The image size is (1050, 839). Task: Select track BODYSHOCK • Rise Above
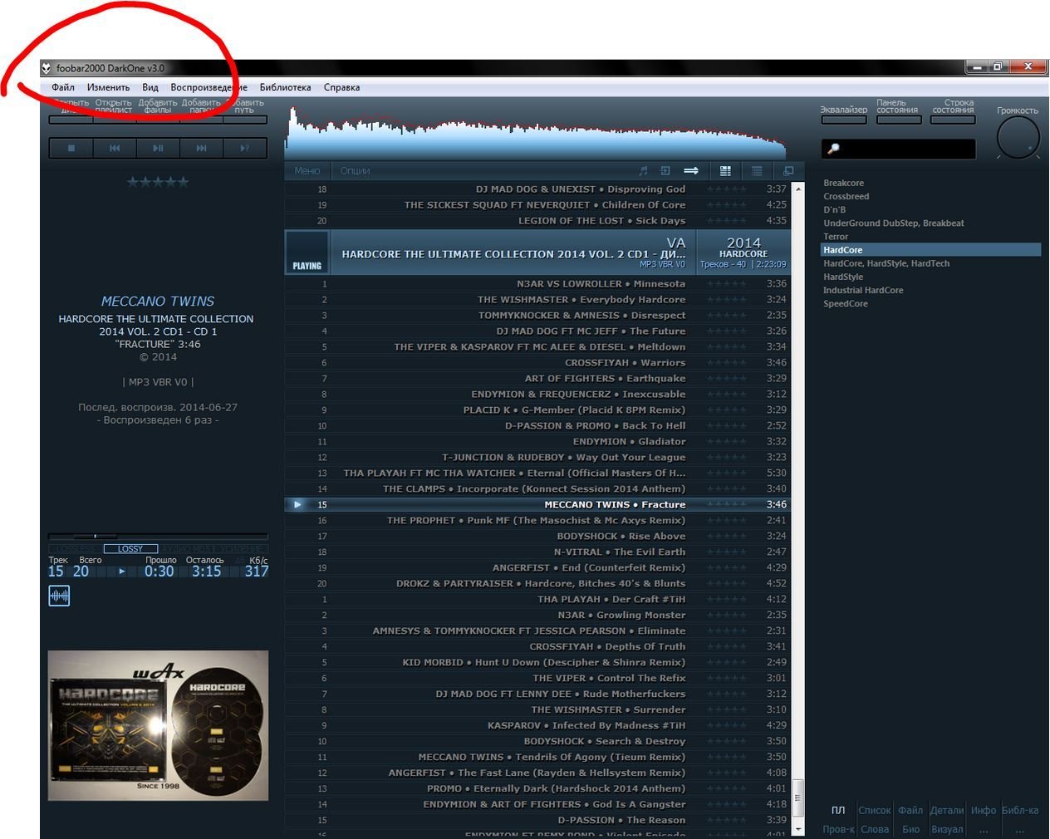click(537, 537)
